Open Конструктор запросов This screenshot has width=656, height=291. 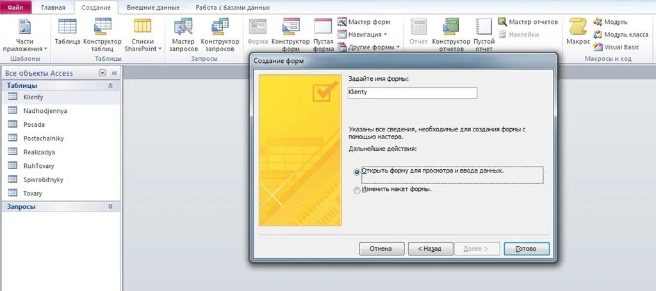pyautogui.click(x=220, y=35)
